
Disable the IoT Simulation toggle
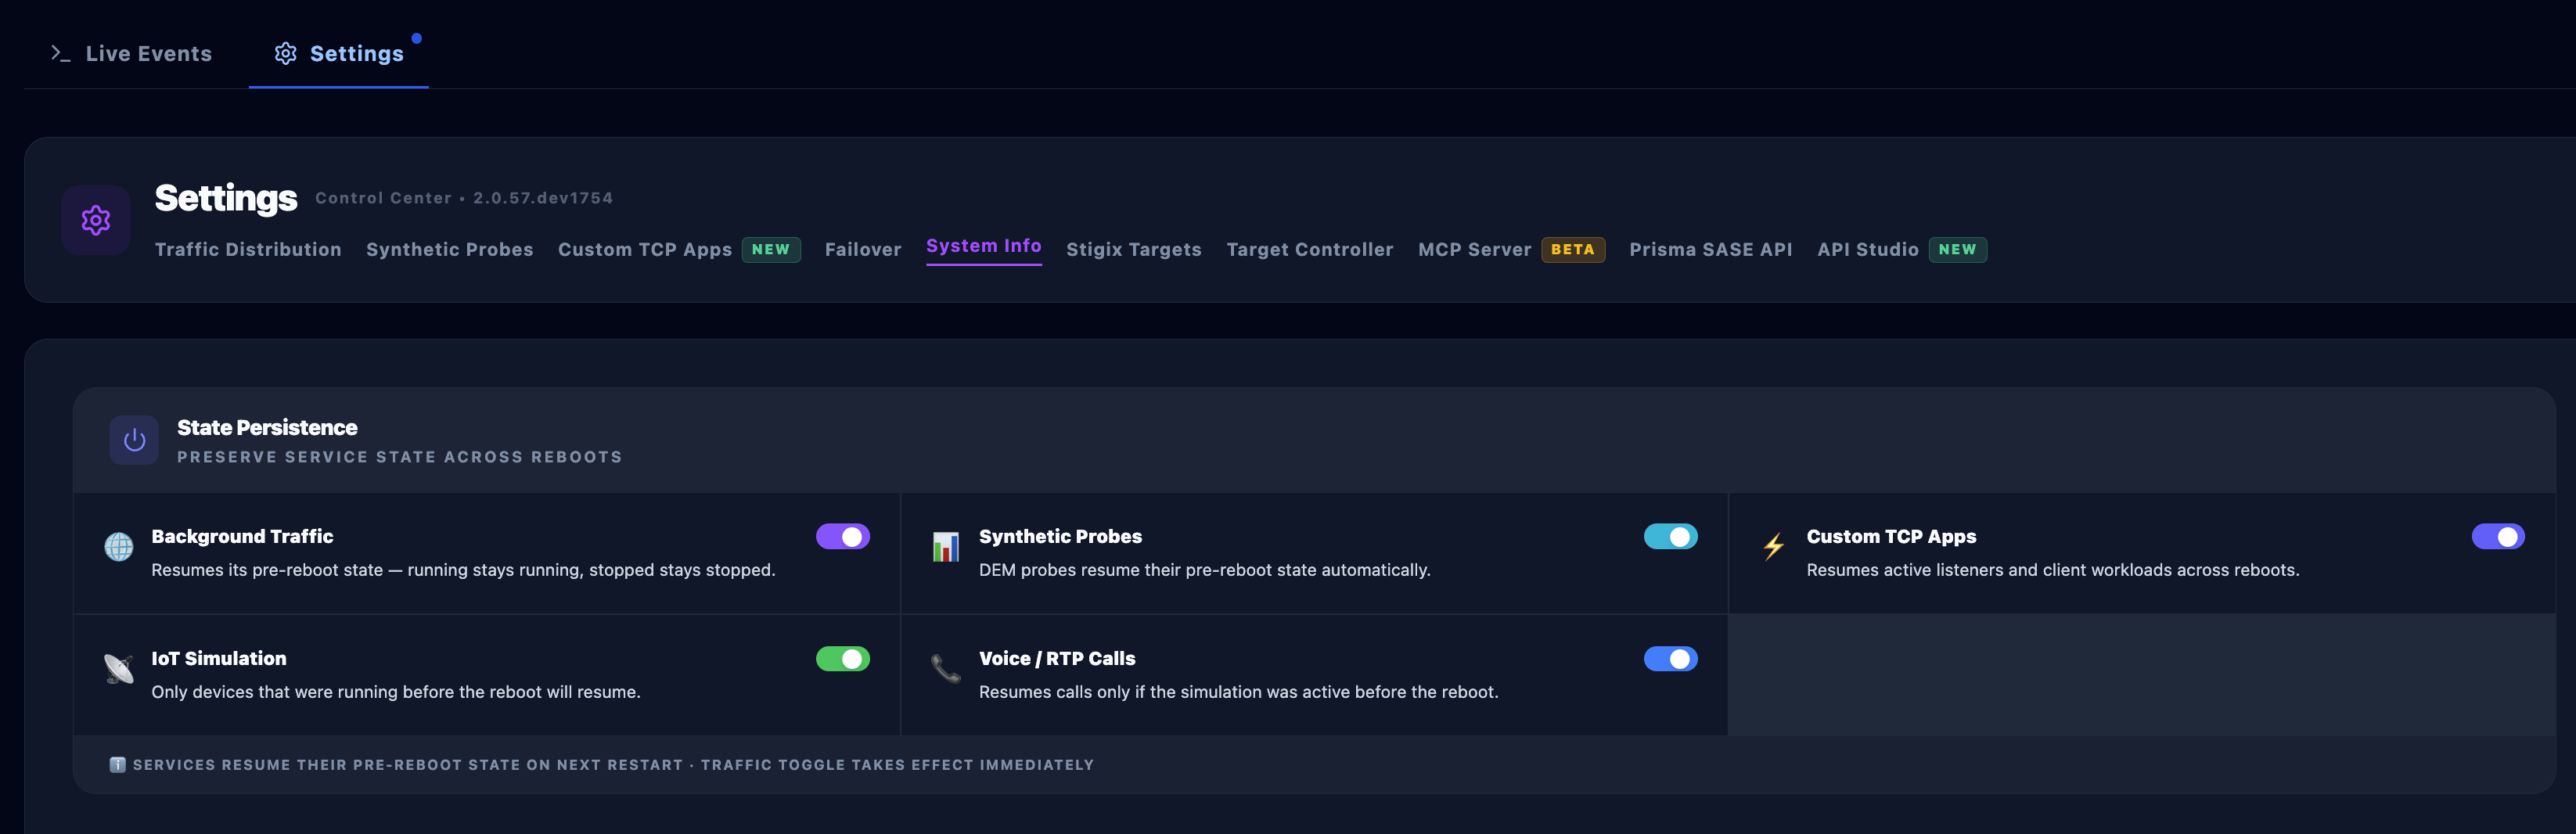(x=843, y=659)
